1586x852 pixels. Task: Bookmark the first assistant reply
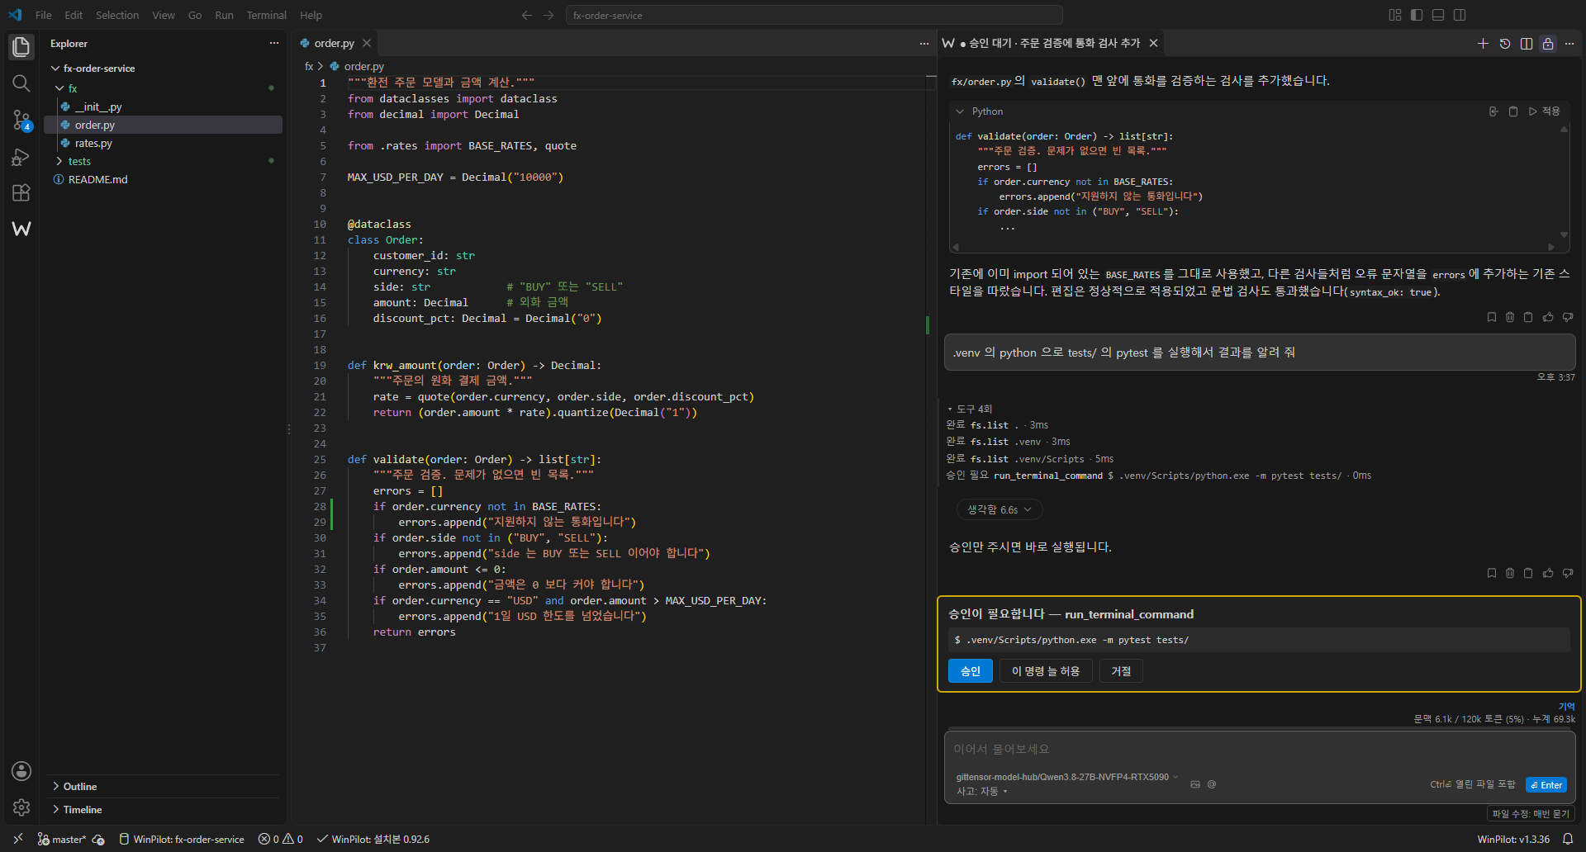pyautogui.click(x=1491, y=317)
